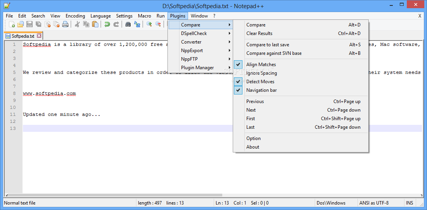This screenshot has width=427, height=210.
Task: Expand the DSpellCheck submenu
Action: pos(200,33)
